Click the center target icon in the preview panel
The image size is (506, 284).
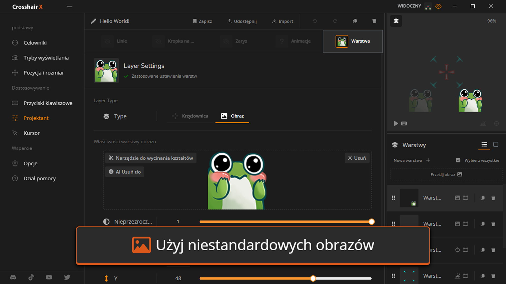[x=497, y=124]
